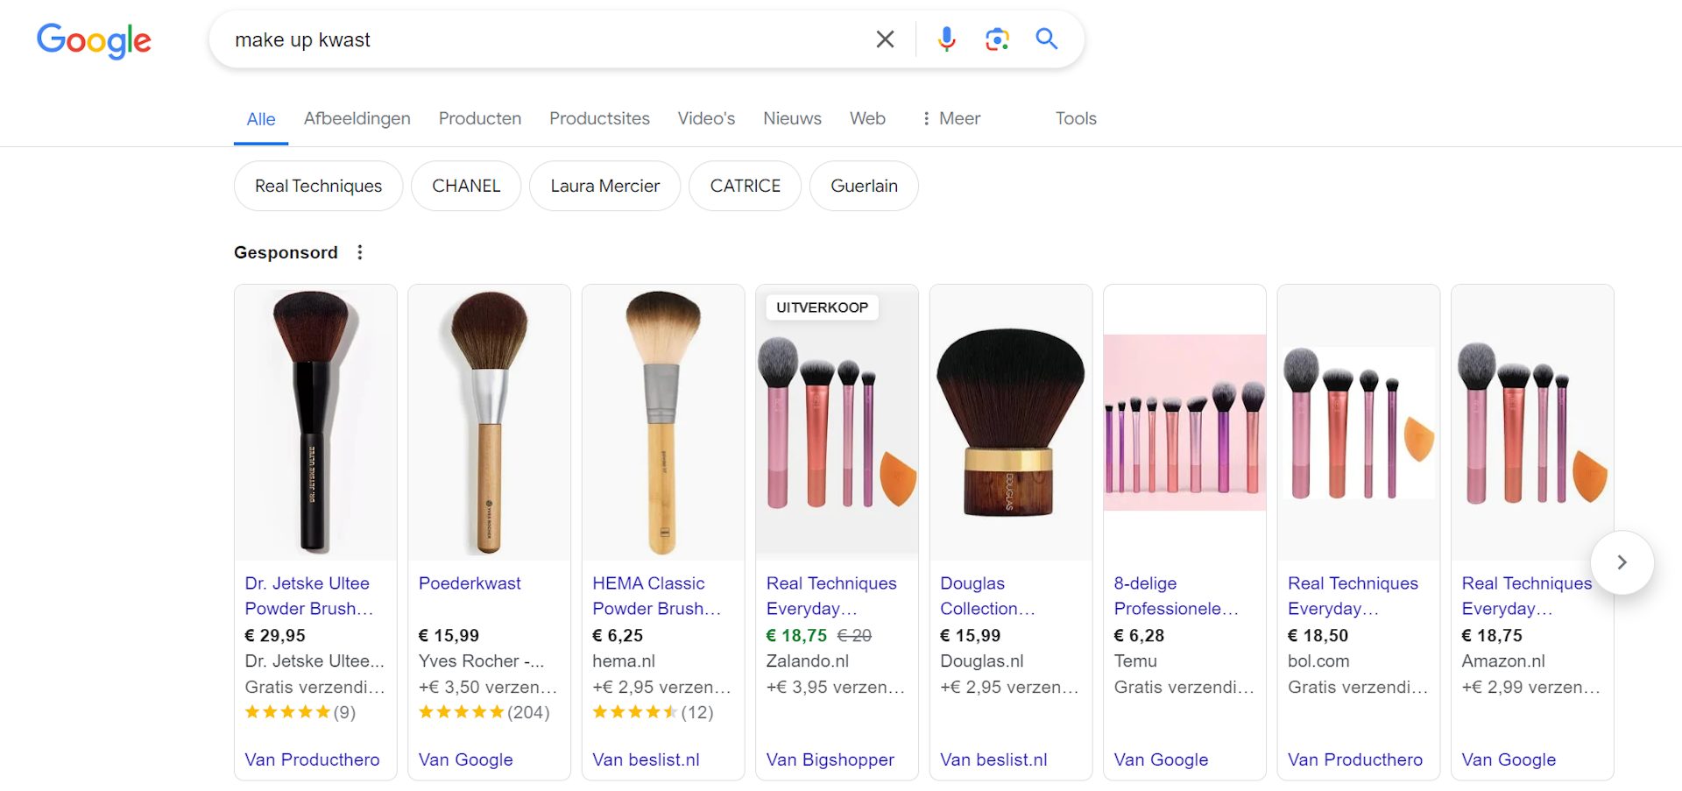Open Dr. Jetske Ultee brush image
The image size is (1682, 791).
(x=315, y=422)
